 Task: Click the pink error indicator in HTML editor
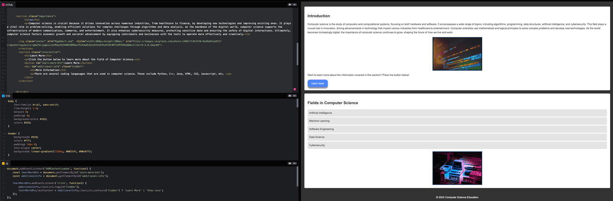click(x=295, y=89)
